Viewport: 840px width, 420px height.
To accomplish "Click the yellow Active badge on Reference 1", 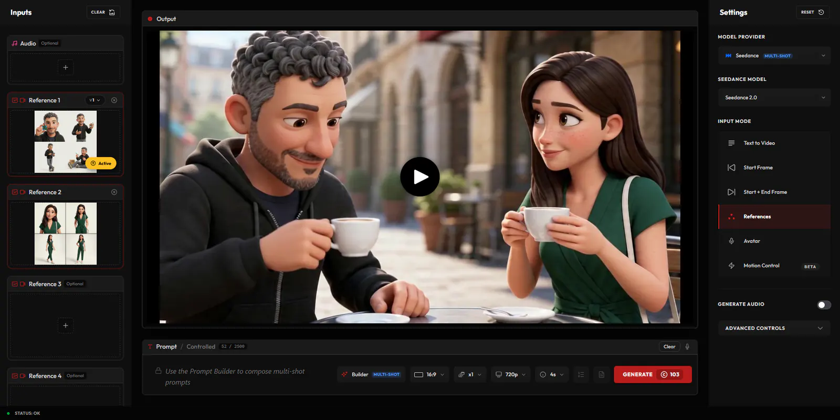I will click(x=101, y=163).
